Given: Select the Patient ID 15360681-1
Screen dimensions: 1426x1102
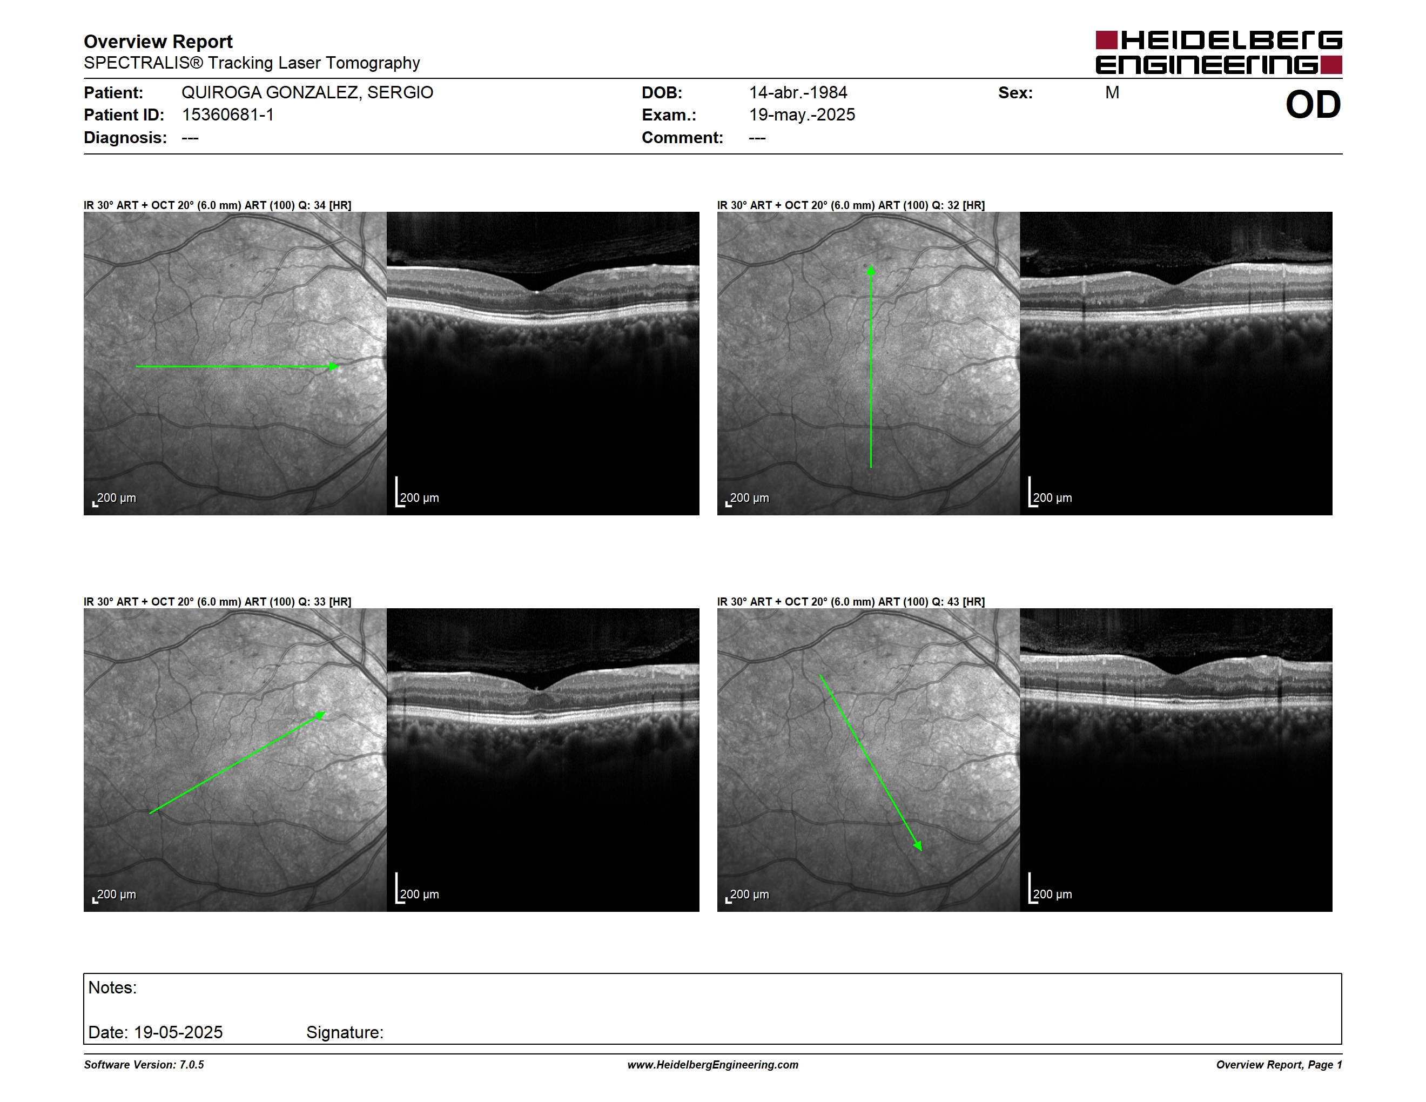Looking at the screenshot, I should click(x=227, y=115).
